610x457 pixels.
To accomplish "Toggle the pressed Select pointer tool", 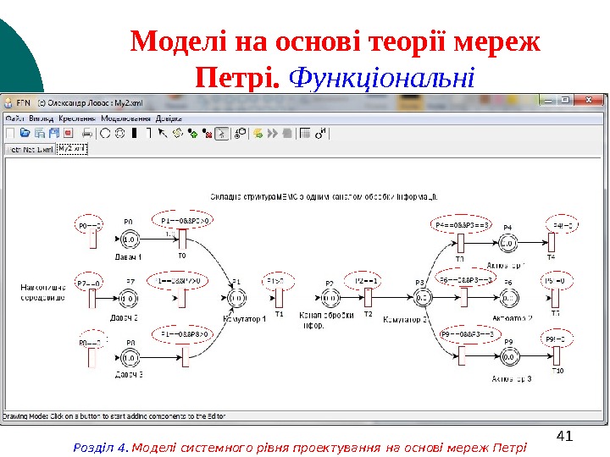I will click(222, 134).
